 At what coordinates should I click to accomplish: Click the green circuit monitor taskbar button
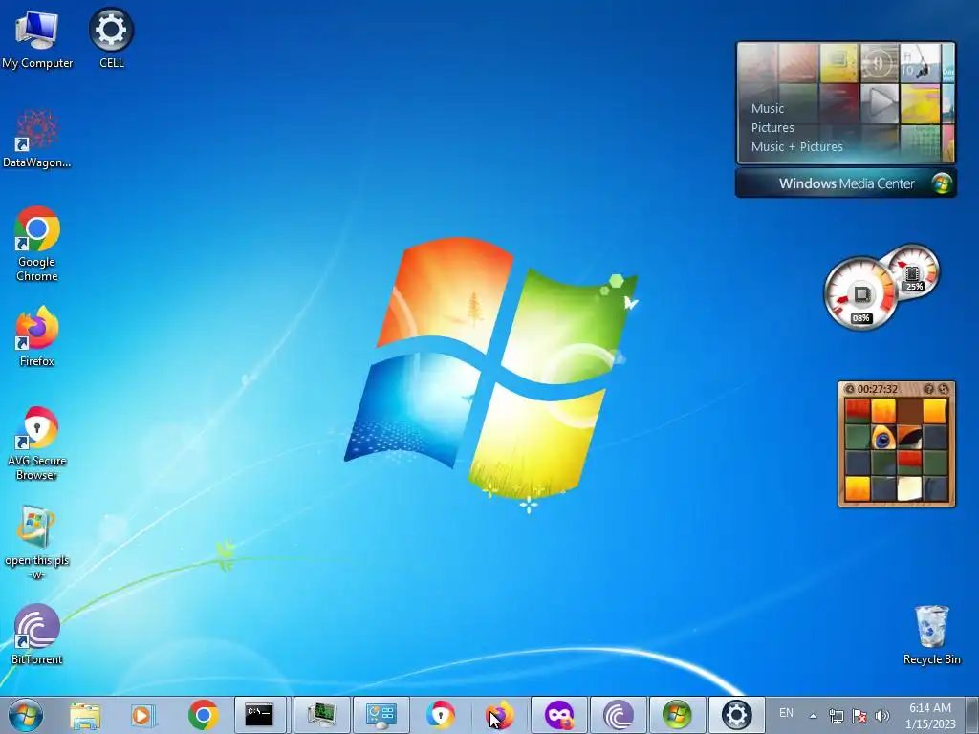click(x=321, y=715)
